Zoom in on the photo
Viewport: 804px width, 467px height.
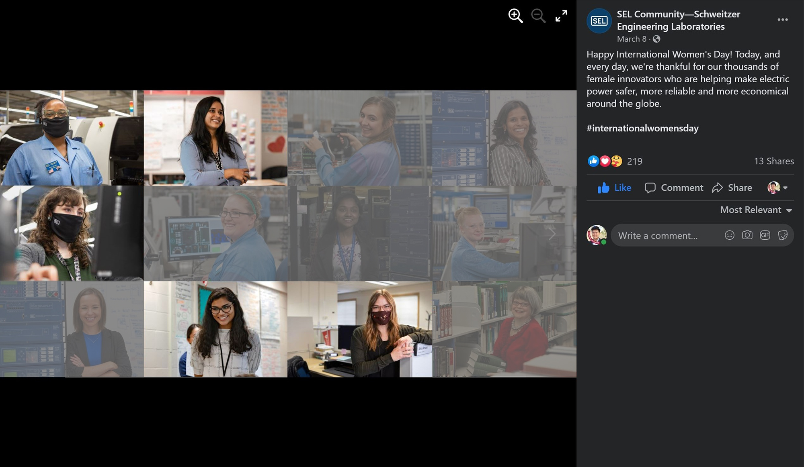coord(515,16)
